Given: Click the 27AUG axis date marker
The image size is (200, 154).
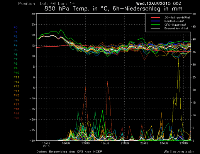Looking at the screenshot, I should tap(183, 143).
